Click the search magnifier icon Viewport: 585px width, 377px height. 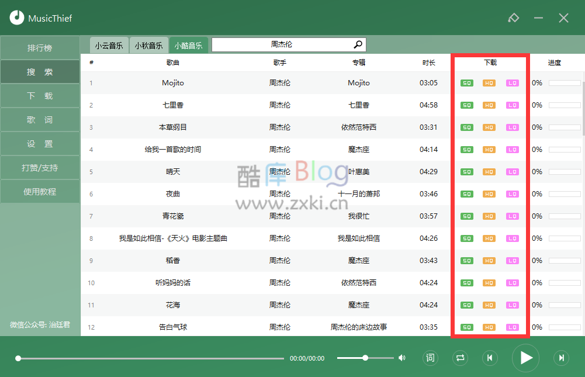point(358,44)
